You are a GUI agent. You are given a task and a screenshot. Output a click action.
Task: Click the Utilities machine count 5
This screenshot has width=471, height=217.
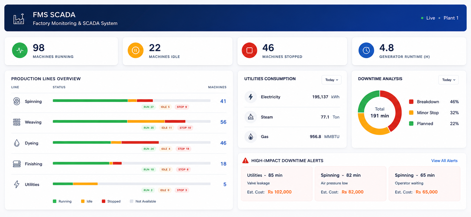tap(225, 184)
